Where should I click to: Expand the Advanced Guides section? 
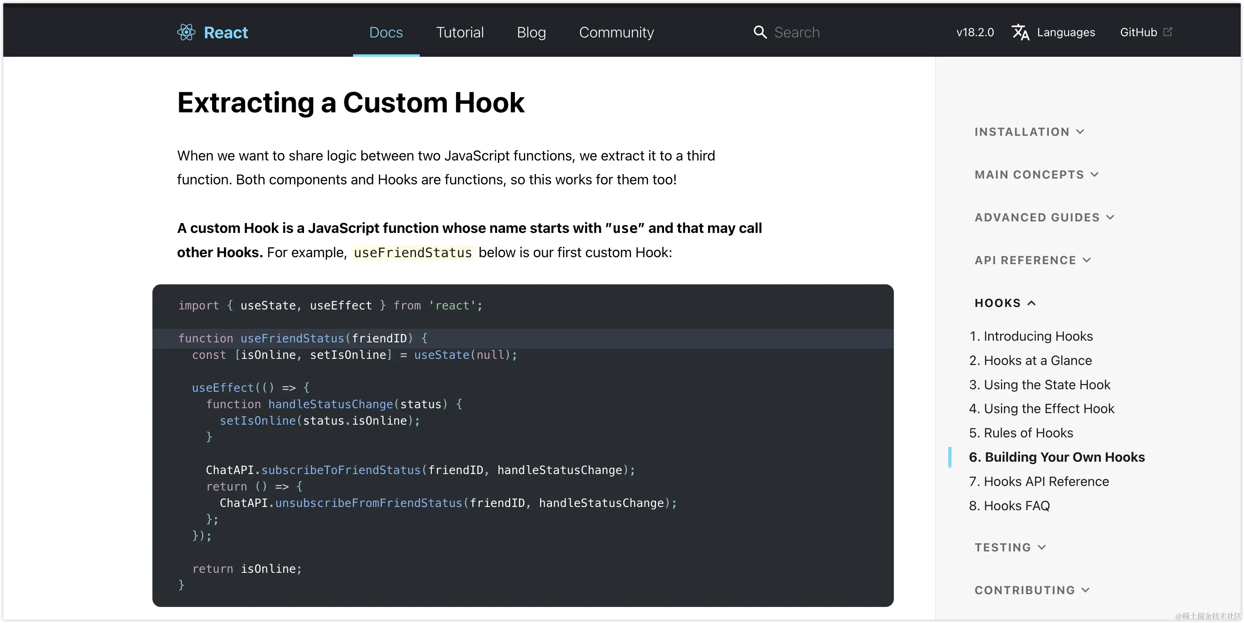(x=1044, y=218)
